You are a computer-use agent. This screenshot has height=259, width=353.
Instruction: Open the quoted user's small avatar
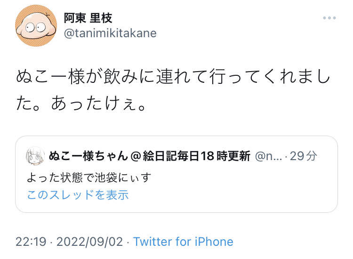(35, 156)
